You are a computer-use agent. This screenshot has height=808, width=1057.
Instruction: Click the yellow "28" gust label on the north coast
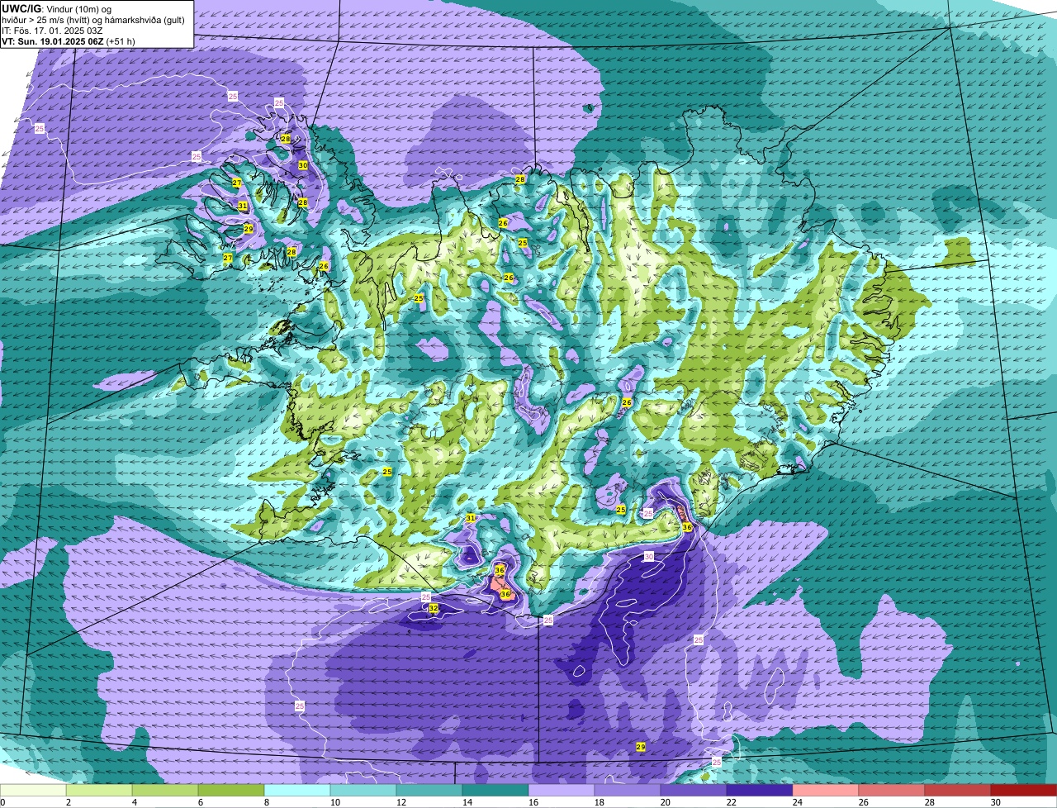(520, 179)
